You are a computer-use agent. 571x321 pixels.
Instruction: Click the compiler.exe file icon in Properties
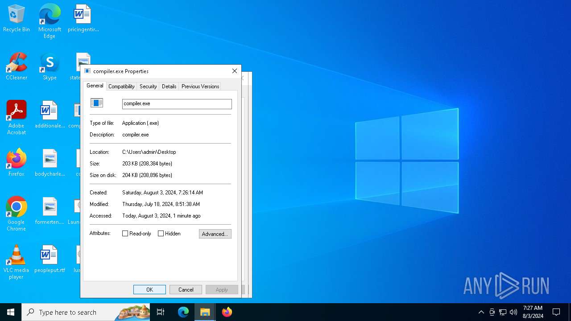pyautogui.click(x=97, y=103)
